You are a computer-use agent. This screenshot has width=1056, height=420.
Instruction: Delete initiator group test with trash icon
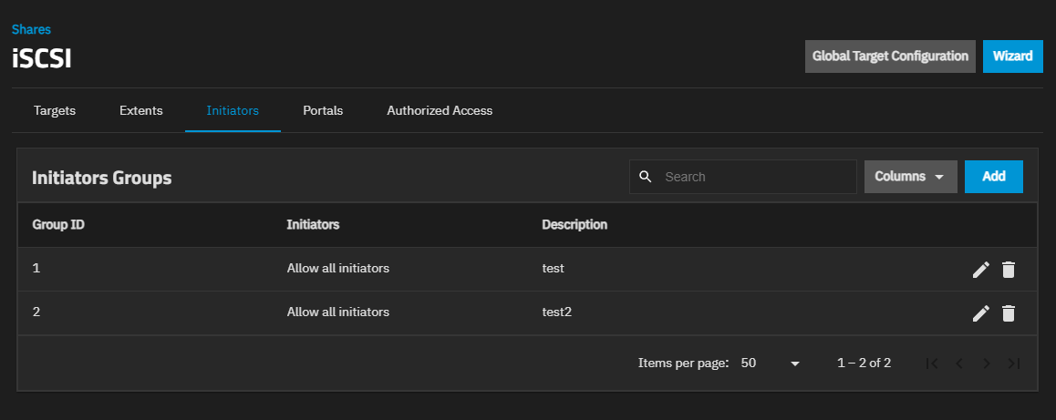coord(1008,270)
